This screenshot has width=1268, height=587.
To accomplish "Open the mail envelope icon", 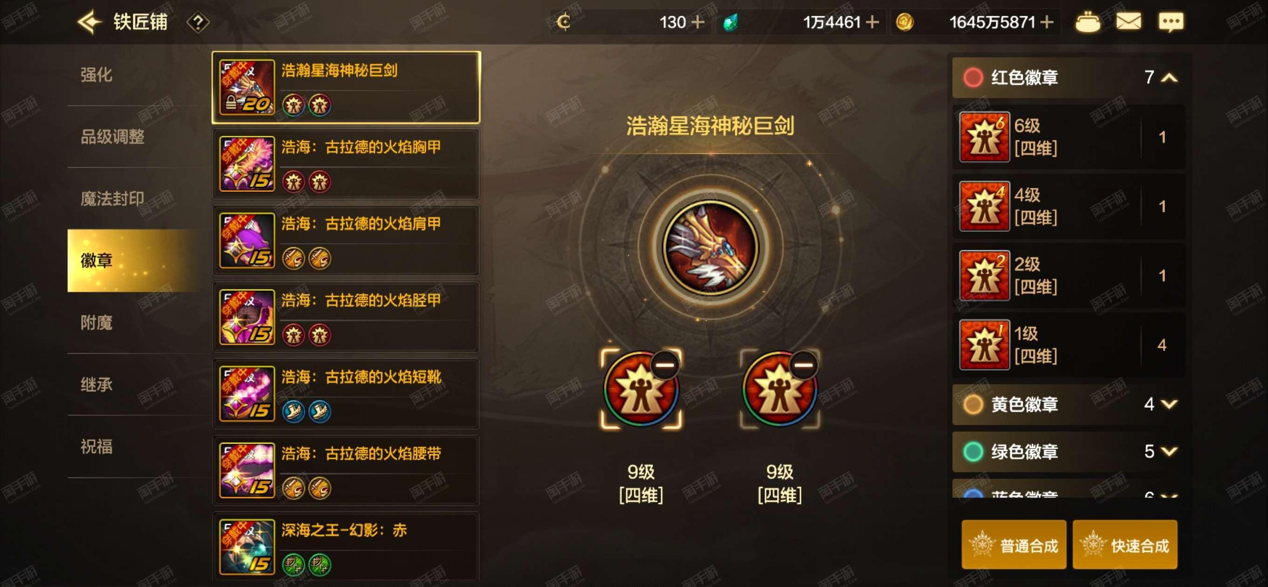I will (1128, 22).
